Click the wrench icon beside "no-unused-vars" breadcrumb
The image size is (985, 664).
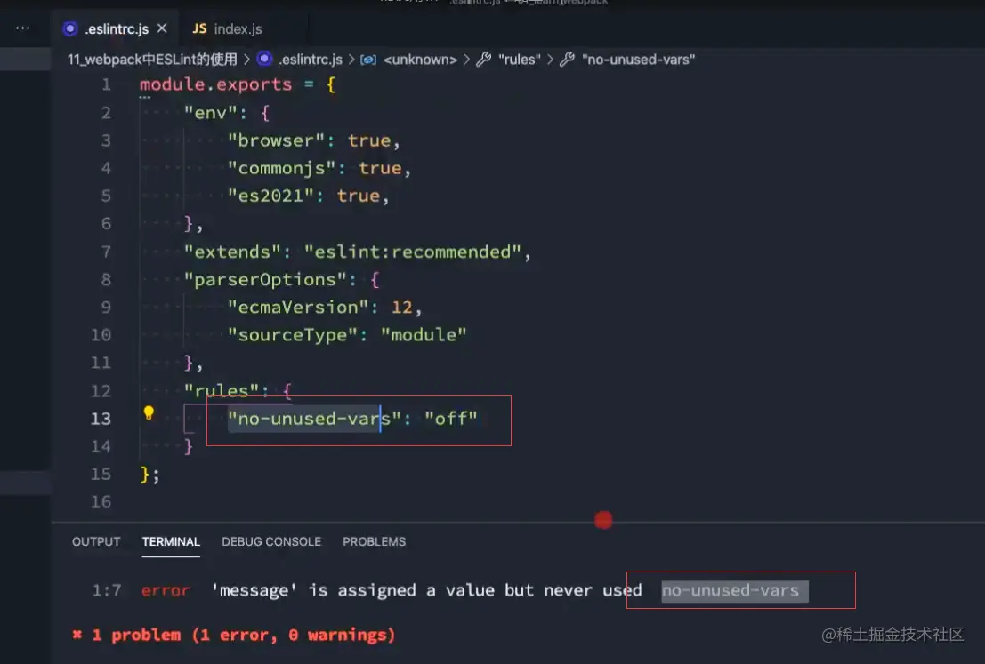[x=567, y=59]
